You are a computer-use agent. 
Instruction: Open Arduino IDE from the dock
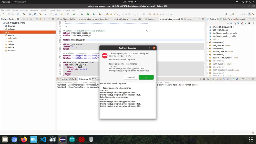(72, 139)
